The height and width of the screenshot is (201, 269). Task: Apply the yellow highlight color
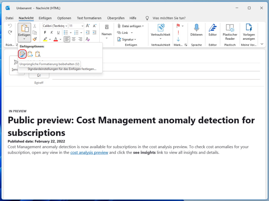click(45, 39)
